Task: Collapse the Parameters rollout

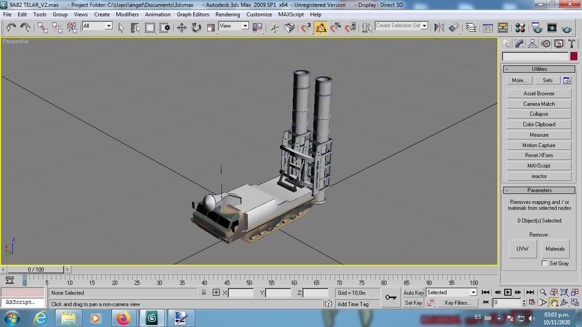Action: click(540, 190)
